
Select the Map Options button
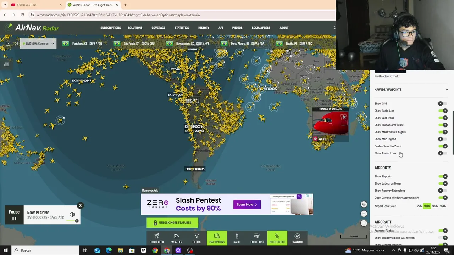(217, 238)
